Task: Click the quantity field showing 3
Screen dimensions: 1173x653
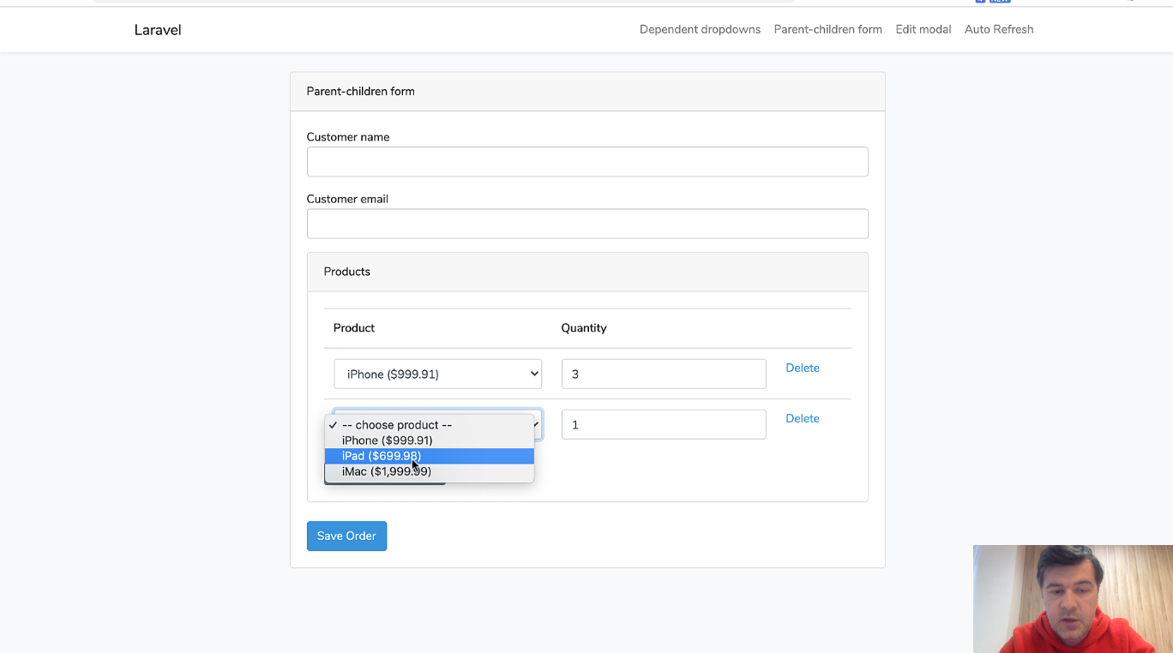Action: click(x=664, y=374)
